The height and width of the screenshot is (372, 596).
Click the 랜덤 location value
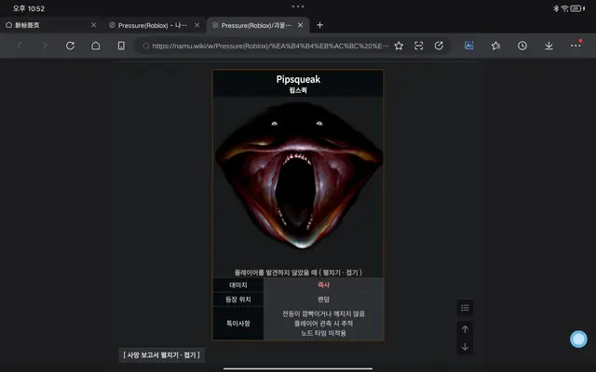323,299
